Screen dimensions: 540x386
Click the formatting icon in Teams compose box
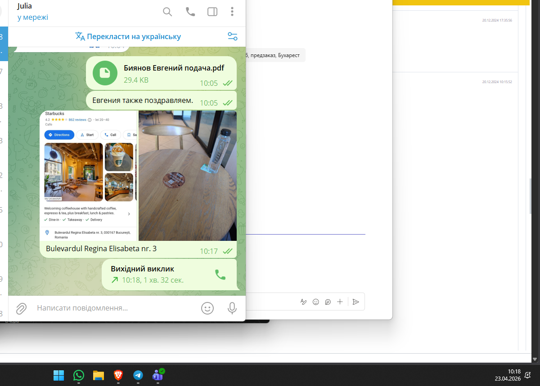click(x=303, y=302)
